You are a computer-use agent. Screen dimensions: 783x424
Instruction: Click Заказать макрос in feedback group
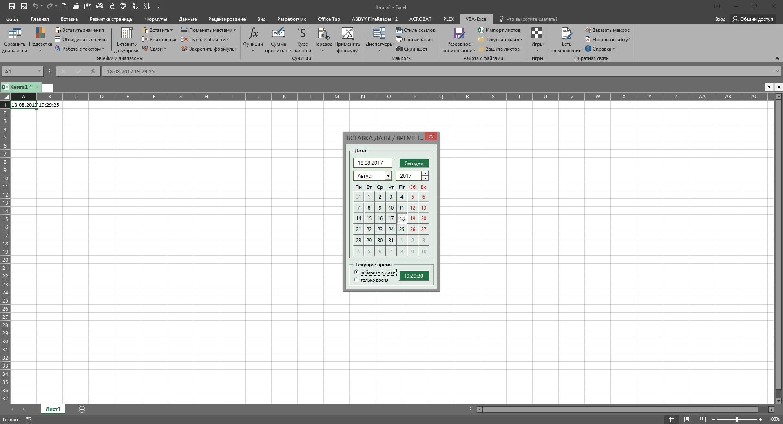click(x=607, y=30)
